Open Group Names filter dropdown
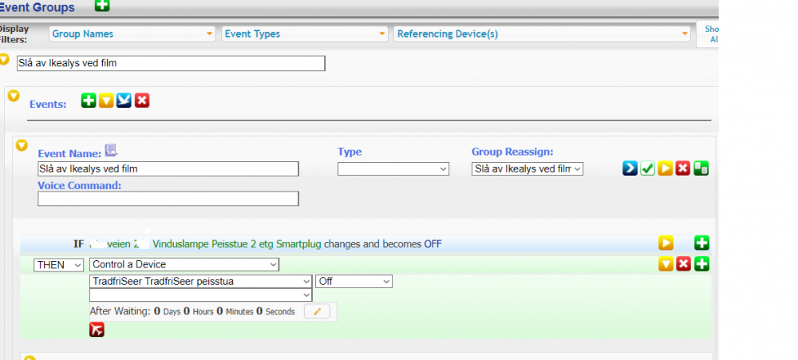 click(132, 34)
